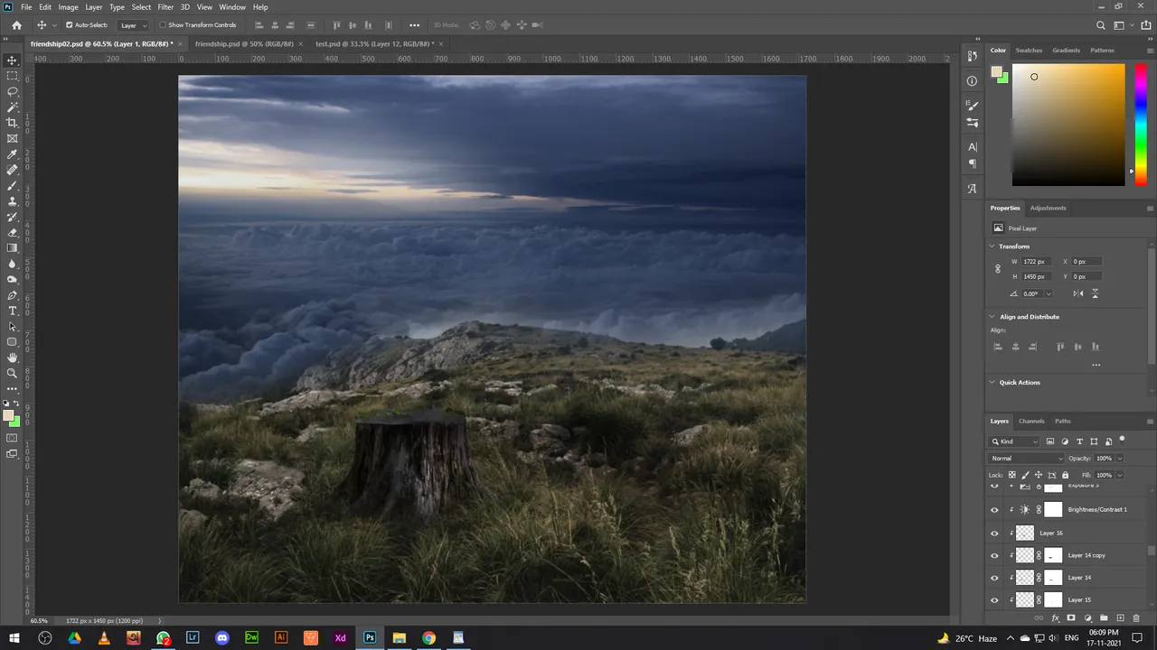This screenshot has width=1157, height=650.
Task: Select the Lasso tool
Action: (x=12, y=91)
